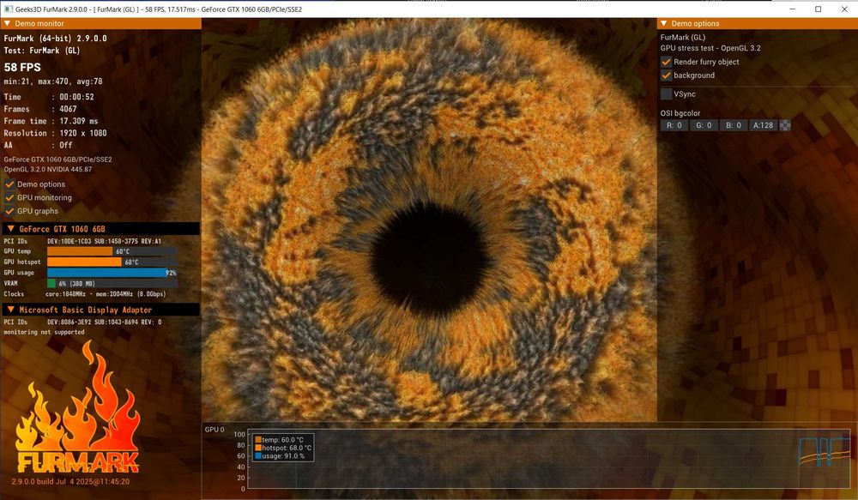Minimize the FurMark window

pyautogui.click(x=793, y=9)
